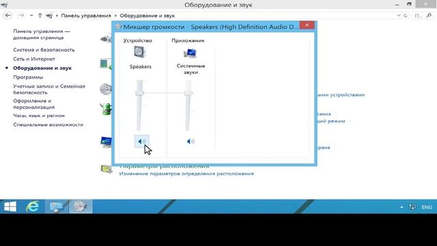Mute the Speakers device volume
The height and width of the screenshot is (246, 437).
[141, 141]
